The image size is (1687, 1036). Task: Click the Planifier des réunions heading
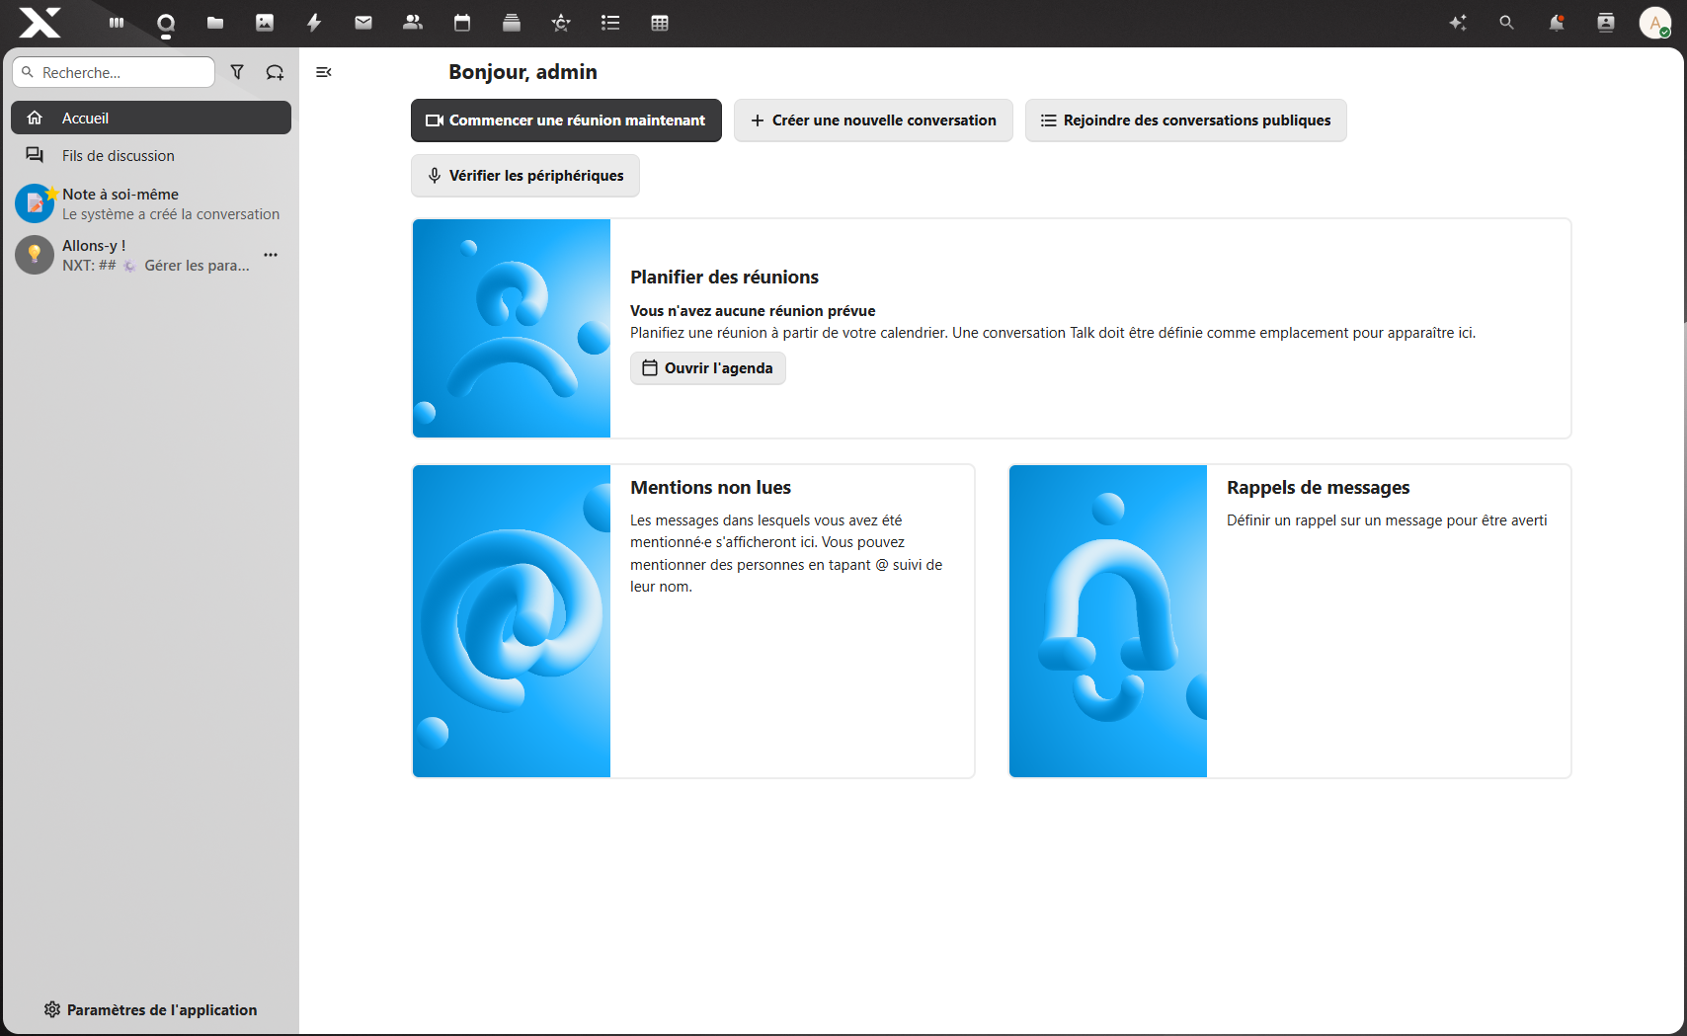(x=724, y=278)
